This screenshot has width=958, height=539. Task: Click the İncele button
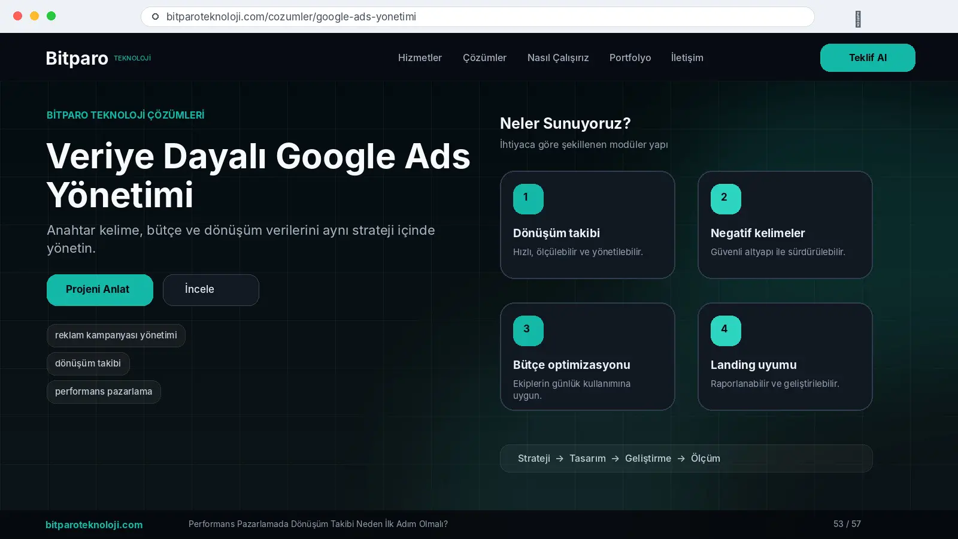211,290
